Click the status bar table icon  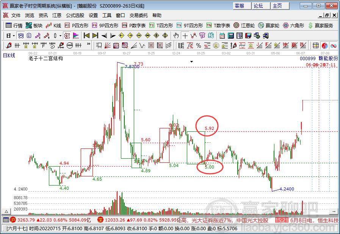(6, 220)
